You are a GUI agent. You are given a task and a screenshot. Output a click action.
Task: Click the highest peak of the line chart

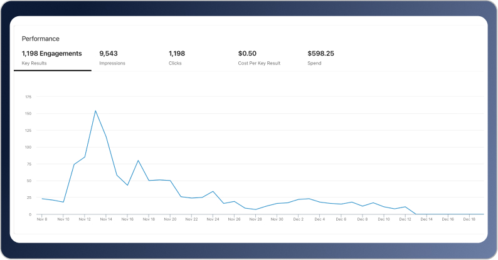pyautogui.click(x=95, y=111)
